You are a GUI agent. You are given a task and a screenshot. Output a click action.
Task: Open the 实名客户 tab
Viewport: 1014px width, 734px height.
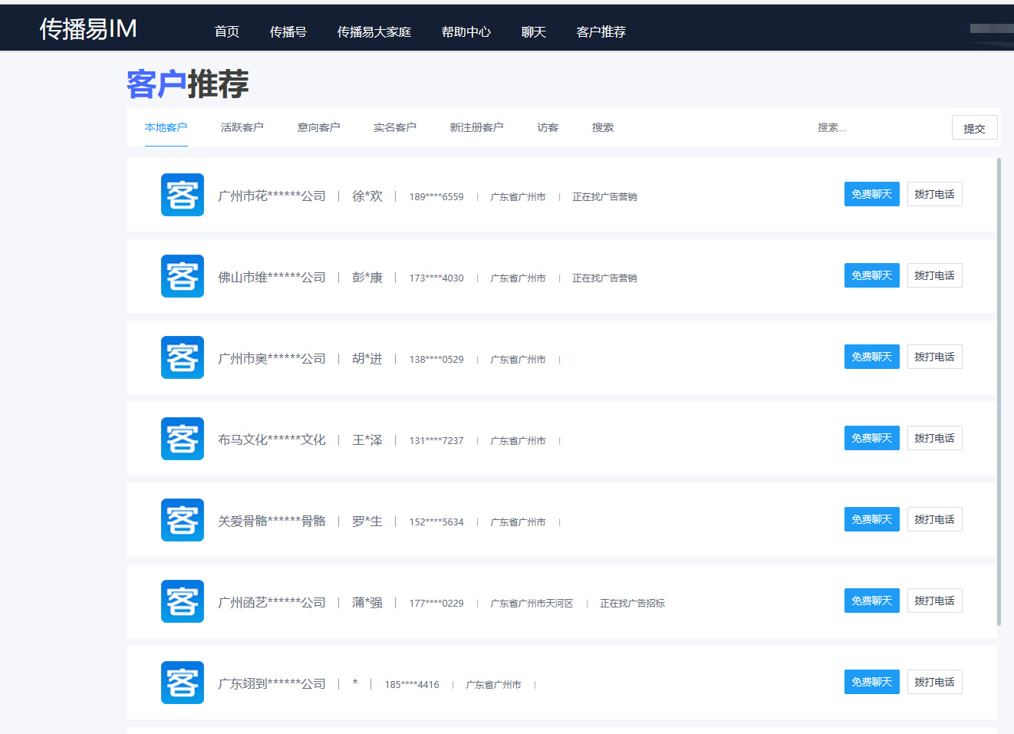(x=394, y=127)
